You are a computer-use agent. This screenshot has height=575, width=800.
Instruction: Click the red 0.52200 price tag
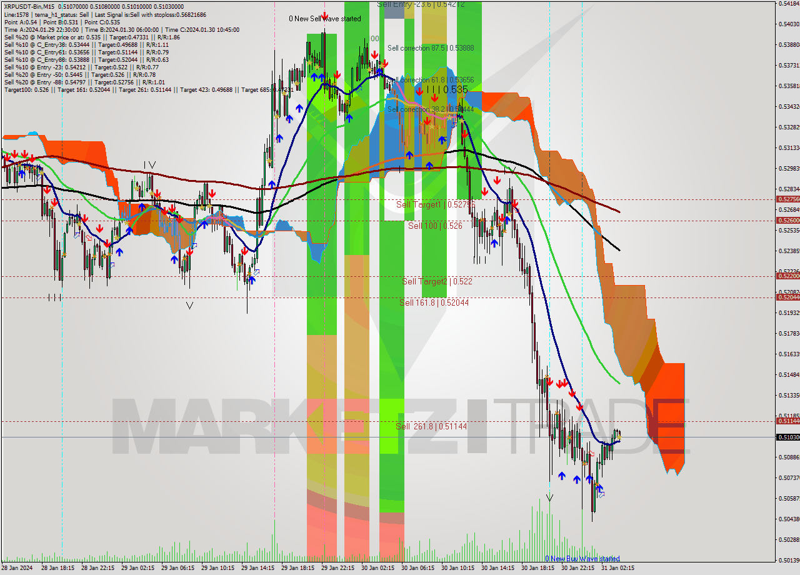coord(787,276)
